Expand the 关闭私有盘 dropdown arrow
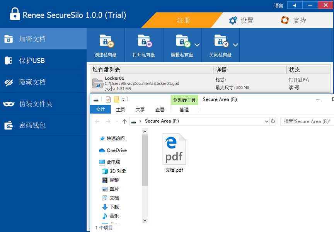 pyautogui.click(x=235, y=45)
